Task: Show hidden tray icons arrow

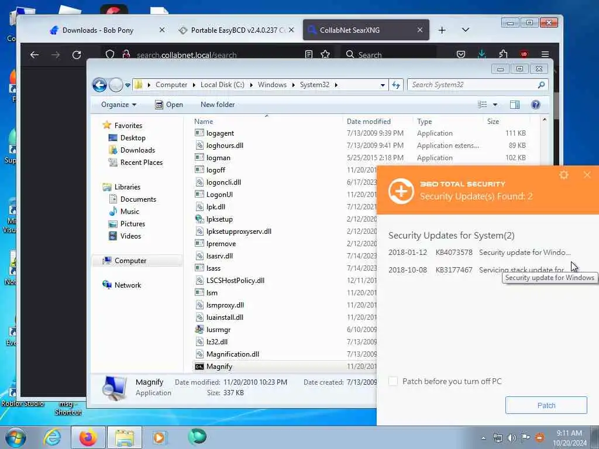Action: [x=484, y=438]
